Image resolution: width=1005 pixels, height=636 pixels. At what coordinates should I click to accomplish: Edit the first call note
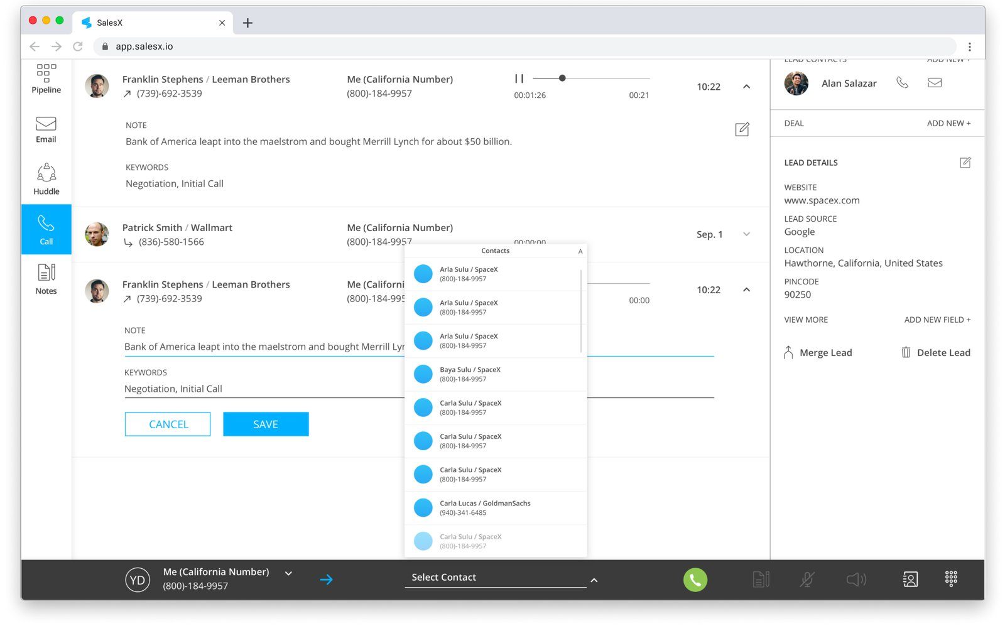click(x=742, y=129)
